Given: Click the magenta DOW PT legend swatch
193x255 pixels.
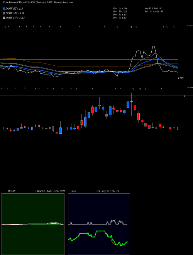Looking at the screenshot, I should pyautogui.click(x=4, y=18).
